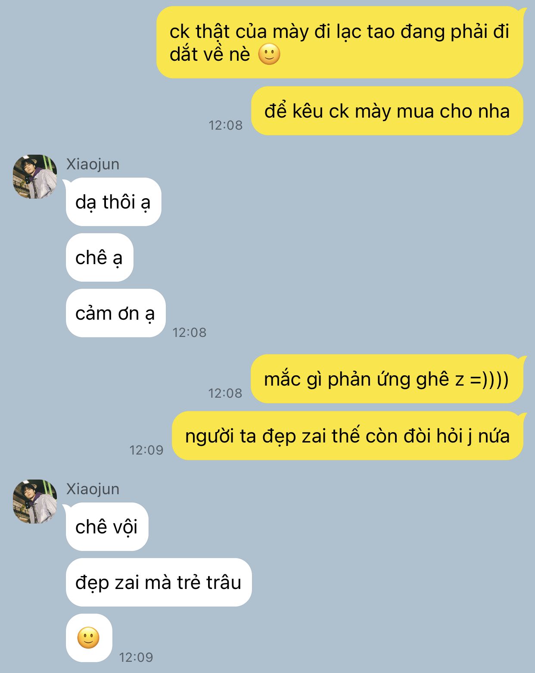Viewport: 535px width, 673px height.
Task: Tap the smiley emoji sent by Xiaojun
Action: [88, 638]
